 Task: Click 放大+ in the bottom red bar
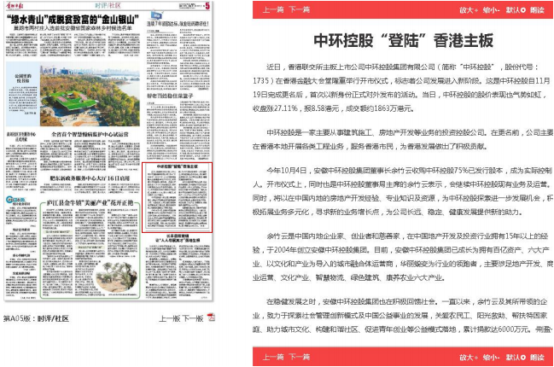(x=469, y=357)
